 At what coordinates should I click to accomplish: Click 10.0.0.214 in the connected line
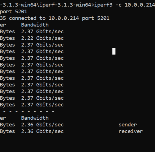[x=64, y=18]
